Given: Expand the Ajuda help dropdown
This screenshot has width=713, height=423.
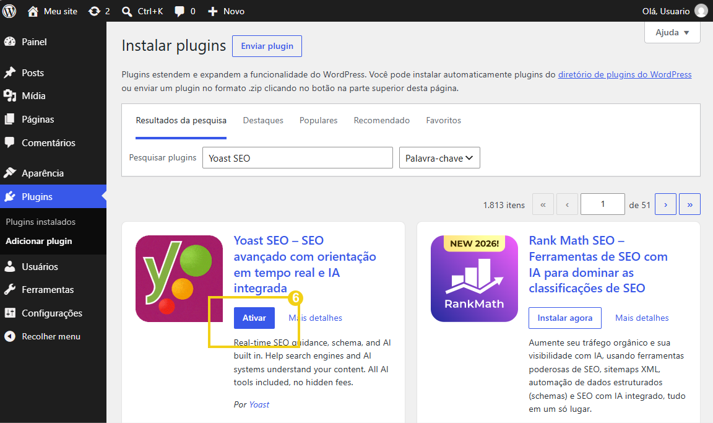Looking at the screenshot, I should pyautogui.click(x=672, y=32).
